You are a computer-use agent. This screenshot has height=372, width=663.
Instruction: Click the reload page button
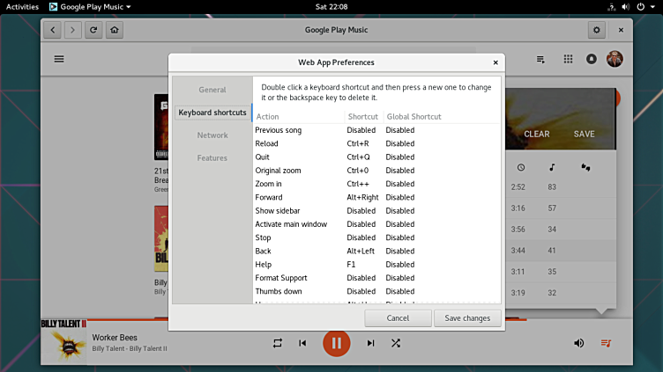click(x=93, y=30)
